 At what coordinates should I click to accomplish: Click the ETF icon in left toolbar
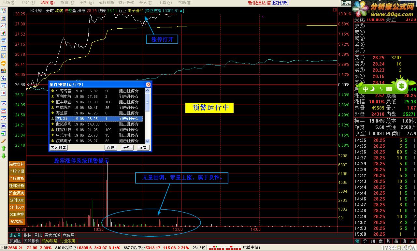(4, 93)
